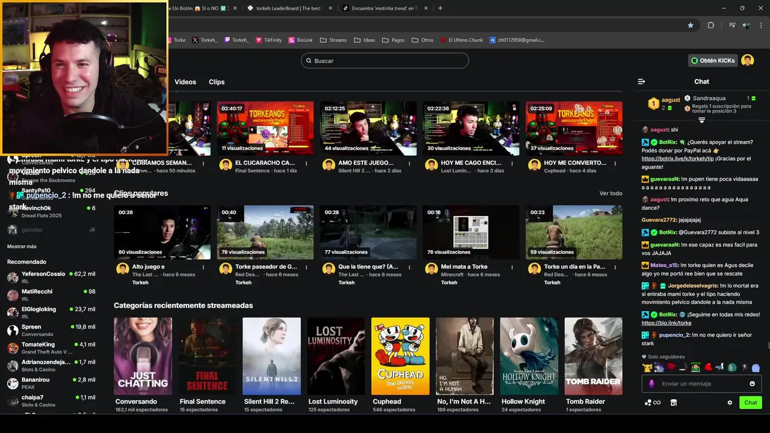Open the TikFinity bookmark
770x433 pixels.
pyautogui.click(x=268, y=40)
